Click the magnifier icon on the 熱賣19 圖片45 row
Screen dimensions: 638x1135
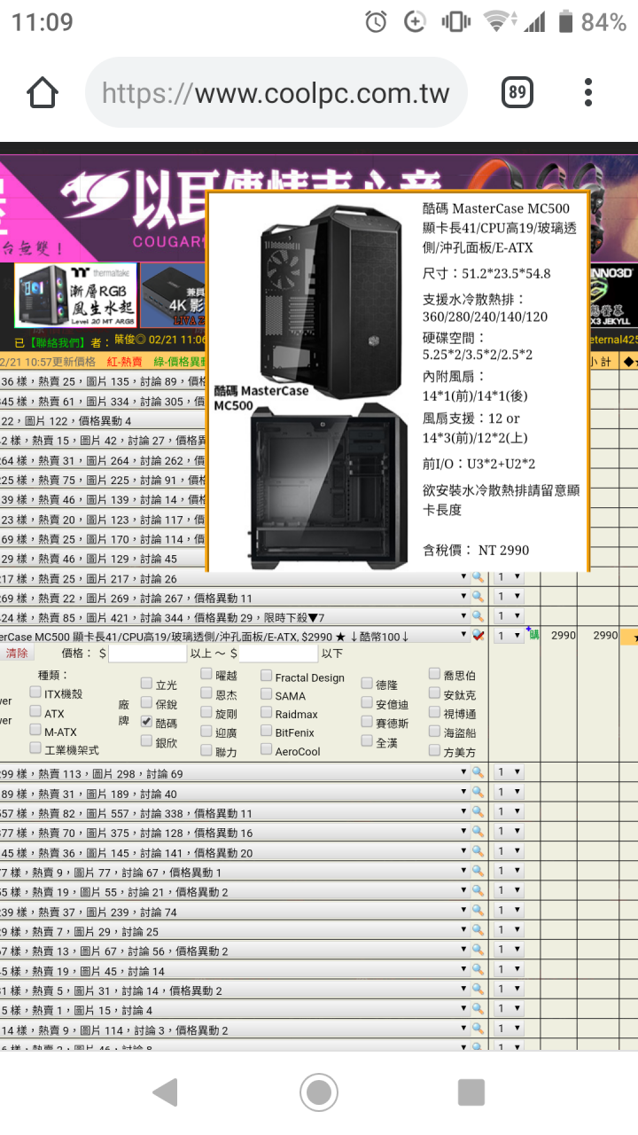tap(478, 970)
